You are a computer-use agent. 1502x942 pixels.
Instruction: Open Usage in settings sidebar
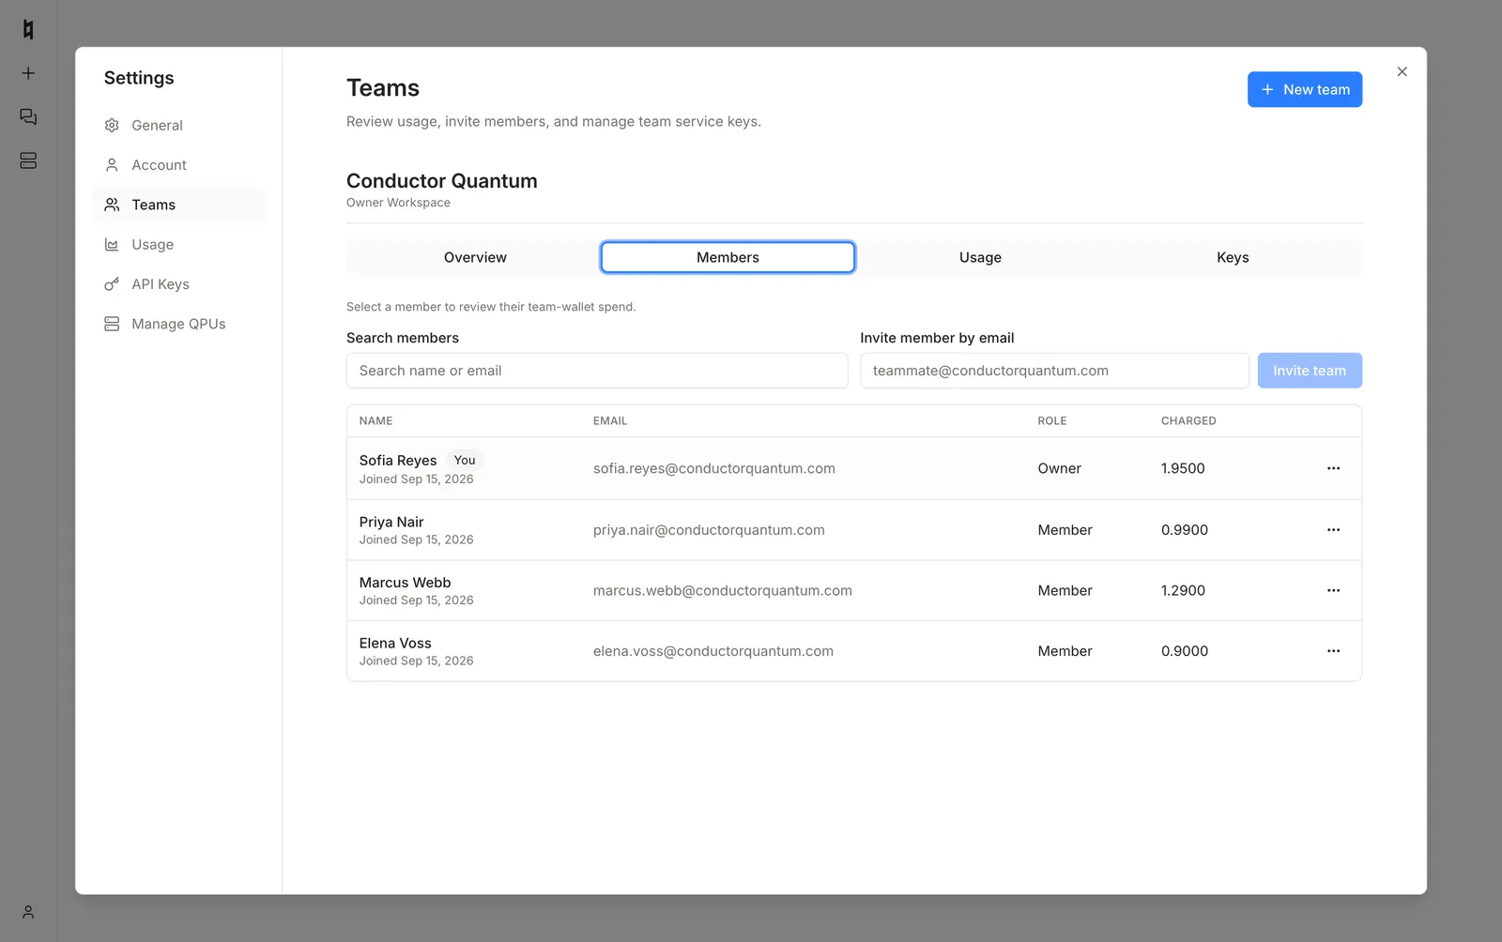point(179,245)
